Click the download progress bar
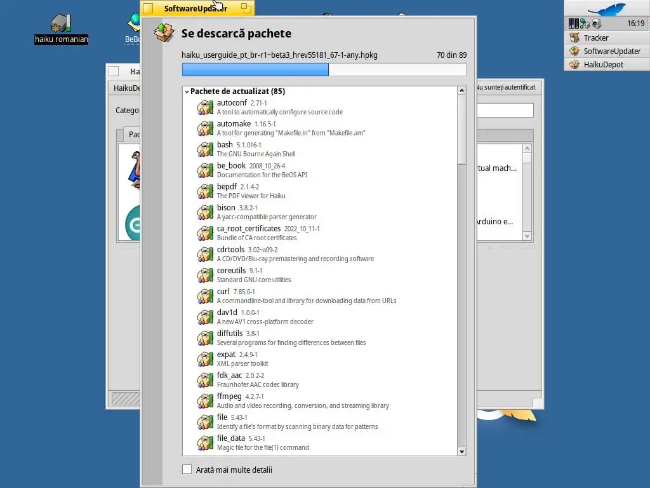The image size is (650, 488). point(324,70)
